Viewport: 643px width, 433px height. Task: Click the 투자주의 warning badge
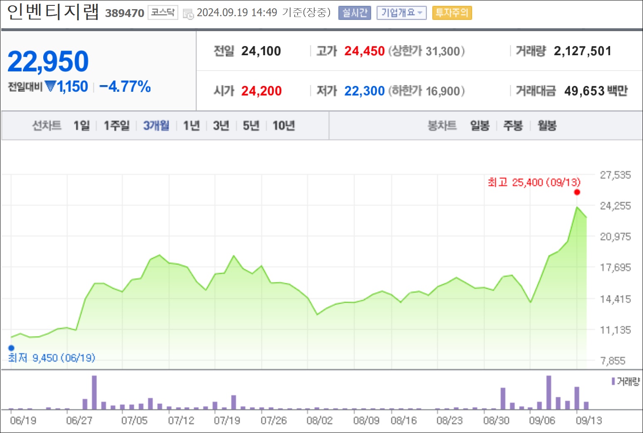coord(452,13)
